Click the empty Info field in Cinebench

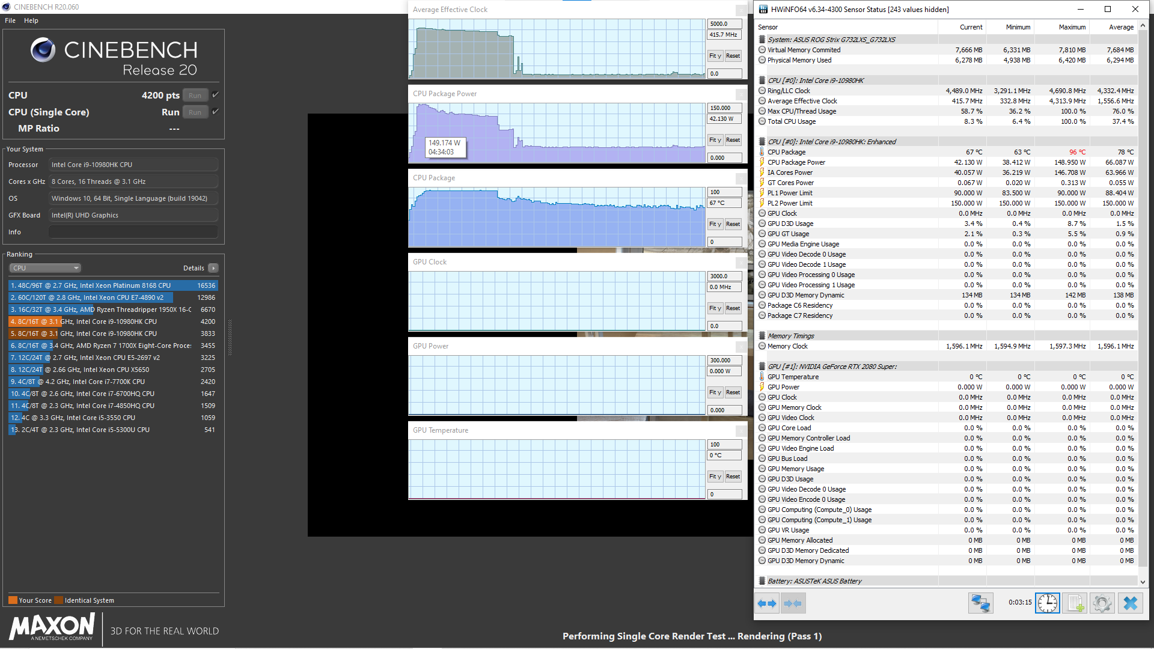click(133, 232)
